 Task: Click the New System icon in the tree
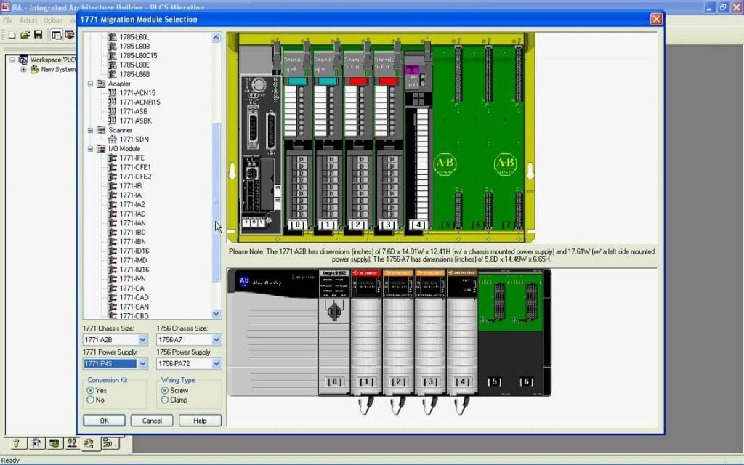[34, 69]
